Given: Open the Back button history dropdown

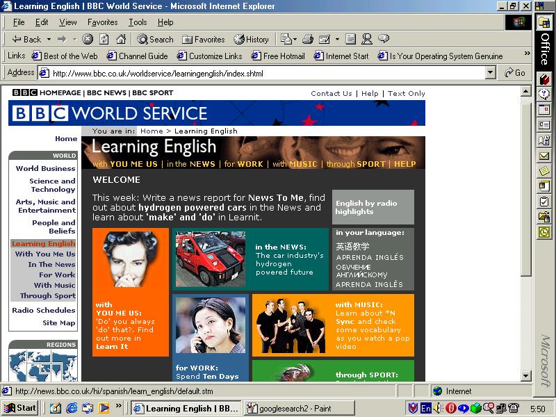Looking at the screenshot, I should tap(49, 40).
